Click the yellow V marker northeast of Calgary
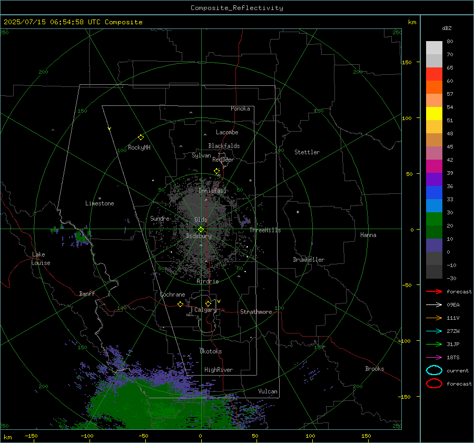This screenshot has height=443, width=474. [219, 301]
